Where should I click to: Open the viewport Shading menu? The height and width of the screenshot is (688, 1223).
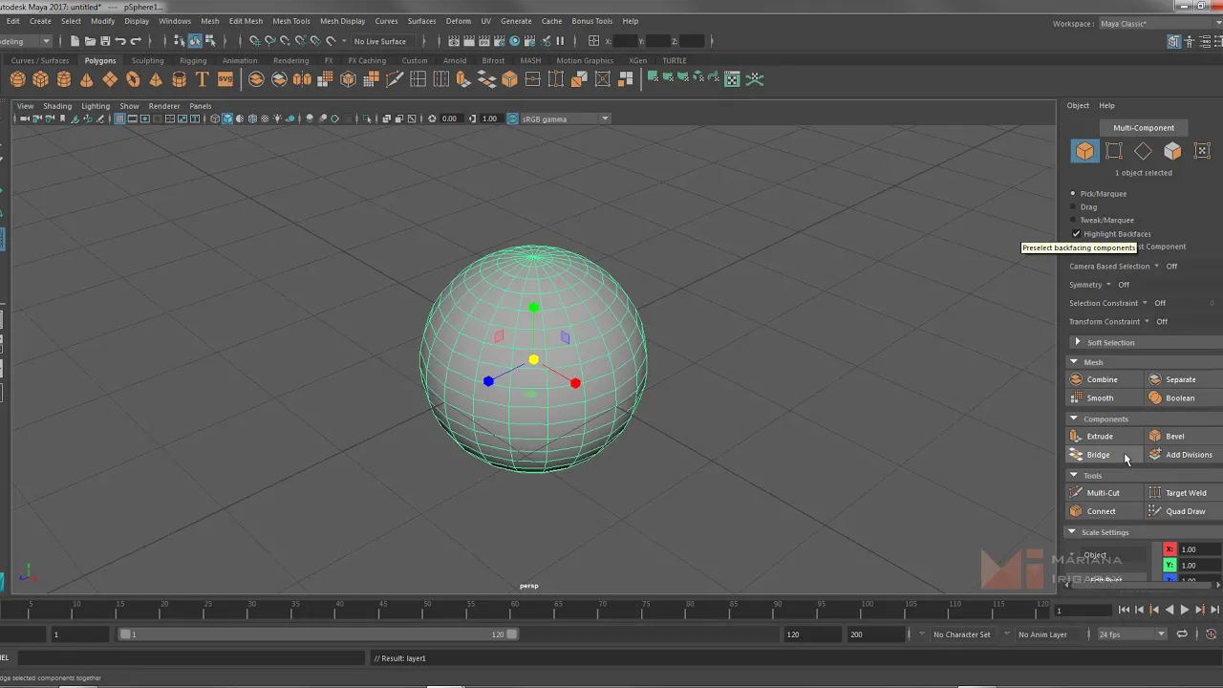tap(57, 106)
